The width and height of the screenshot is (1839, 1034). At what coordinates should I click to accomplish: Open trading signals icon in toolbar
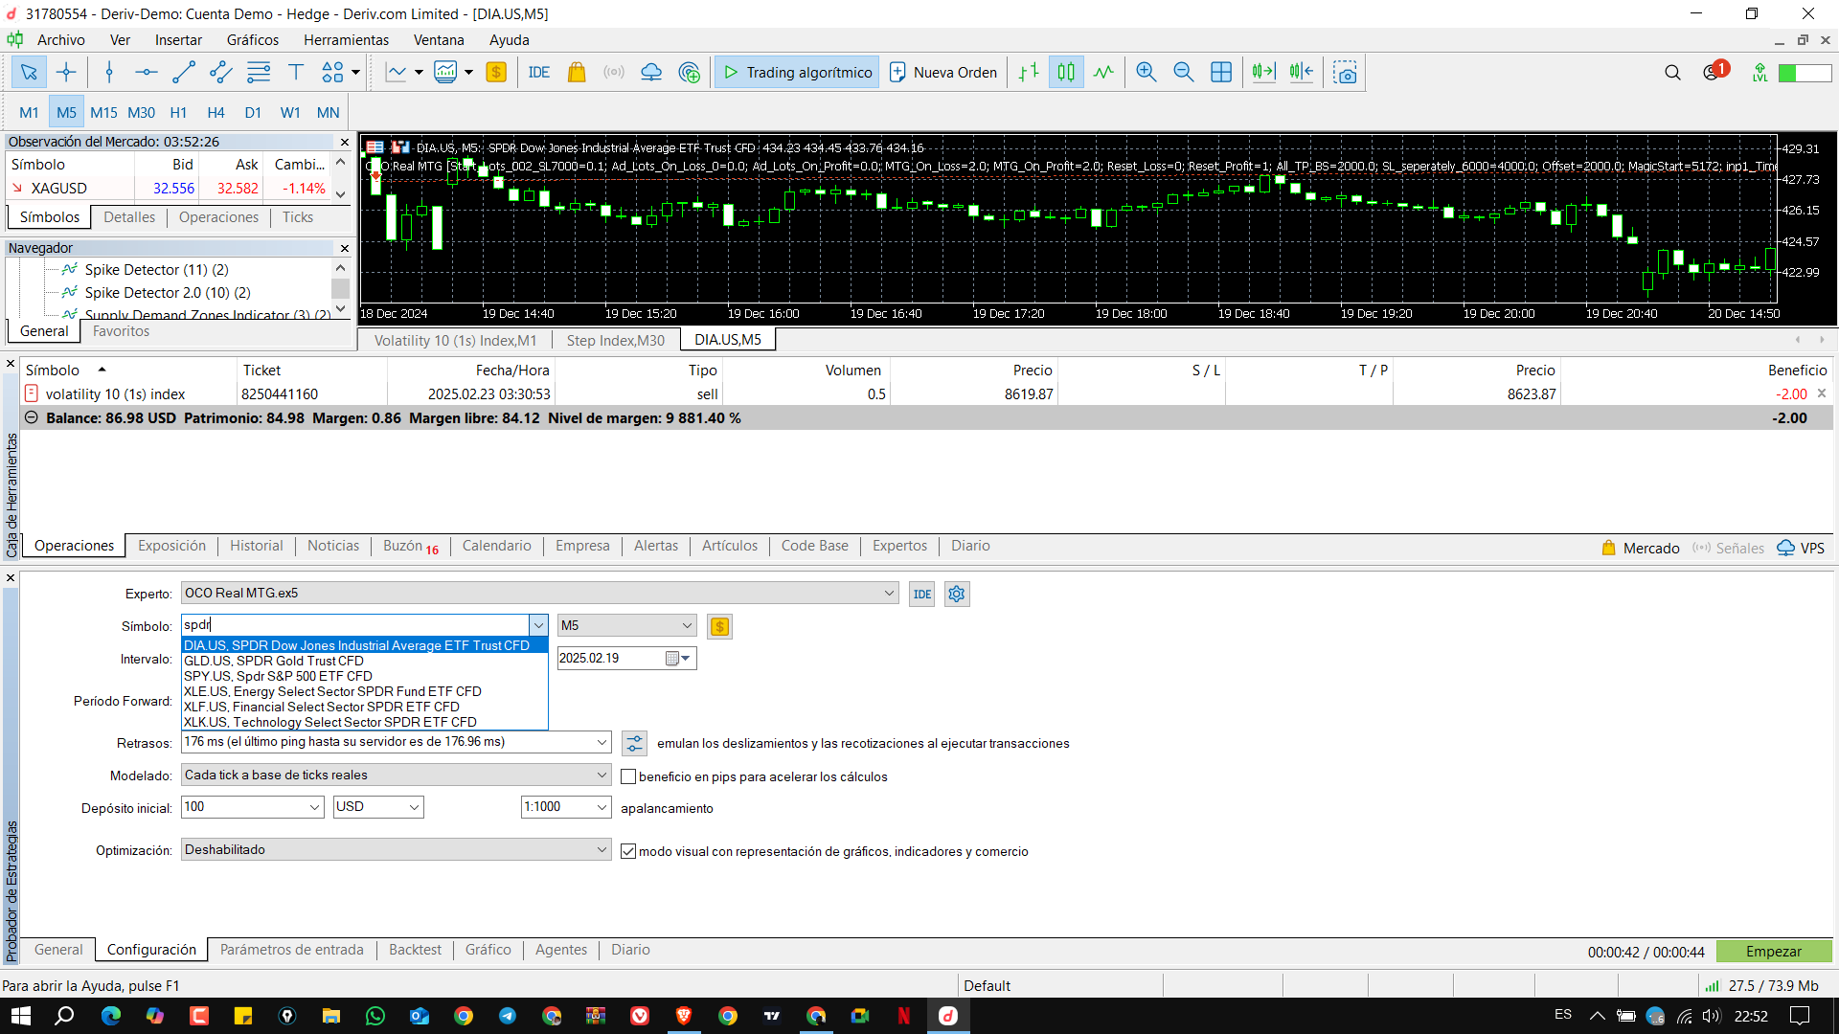pos(614,72)
